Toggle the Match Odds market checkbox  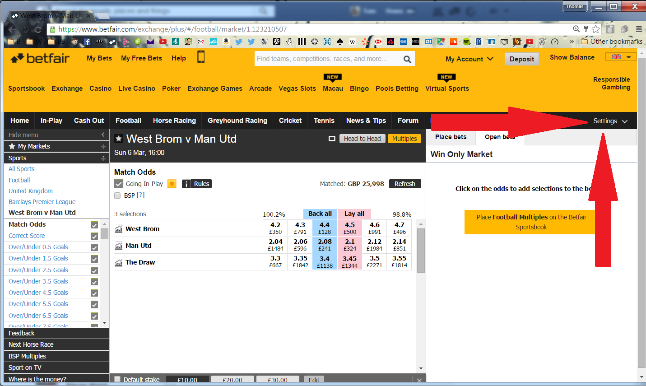[x=94, y=225]
